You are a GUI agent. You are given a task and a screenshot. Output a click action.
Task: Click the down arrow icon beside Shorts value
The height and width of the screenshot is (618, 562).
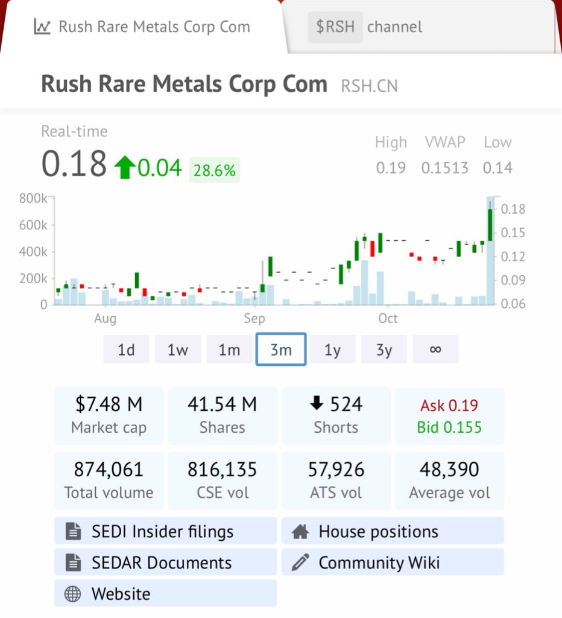(317, 403)
